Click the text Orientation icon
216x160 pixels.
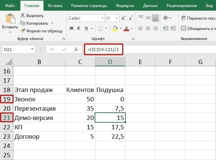[166, 18]
